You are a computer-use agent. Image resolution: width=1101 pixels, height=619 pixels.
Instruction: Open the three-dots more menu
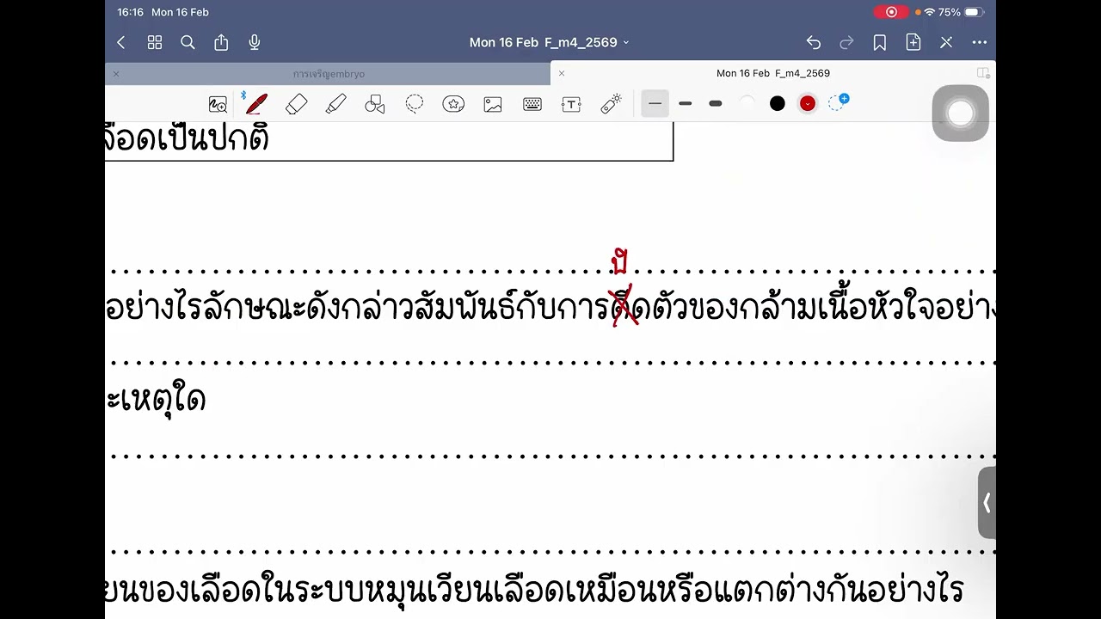[980, 42]
